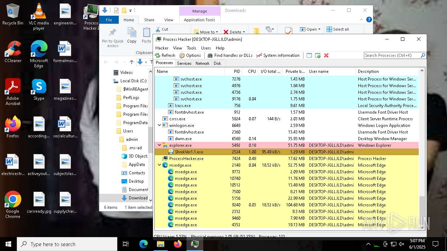Switch to the Services tab
The image size is (447, 251).
pos(184,63)
